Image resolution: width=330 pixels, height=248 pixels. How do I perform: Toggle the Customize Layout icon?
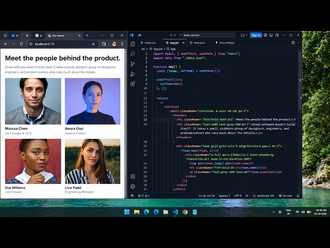click(x=265, y=35)
